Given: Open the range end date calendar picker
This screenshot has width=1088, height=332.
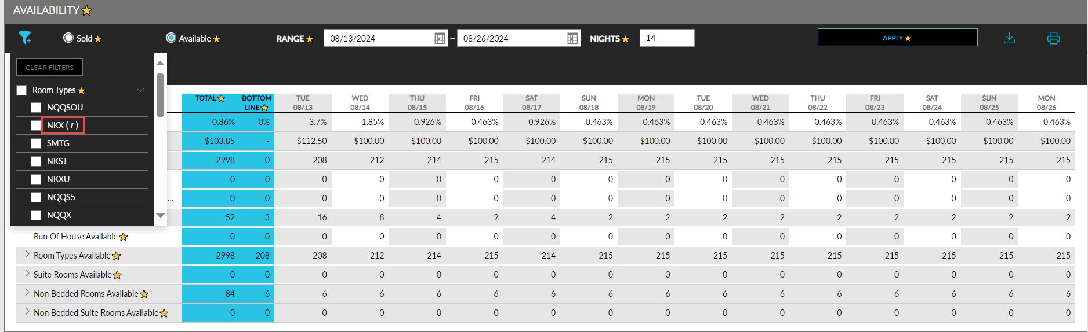Looking at the screenshot, I should click(x=572, y=39).
